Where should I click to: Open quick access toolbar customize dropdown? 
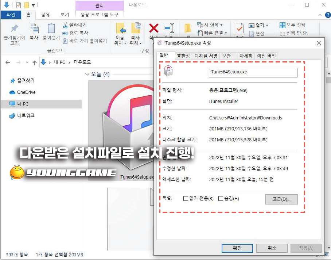tap(33, 5)
